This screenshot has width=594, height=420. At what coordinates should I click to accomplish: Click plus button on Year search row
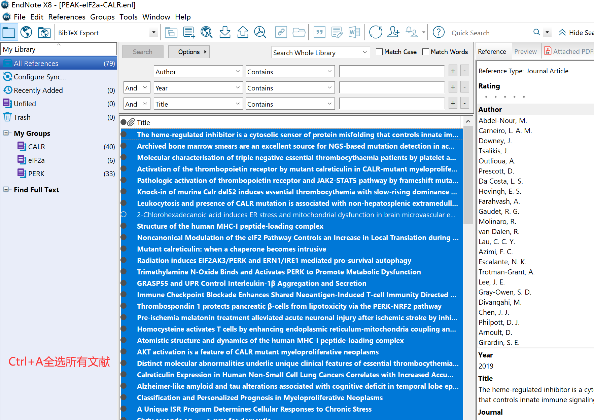[x=453, y=87]
